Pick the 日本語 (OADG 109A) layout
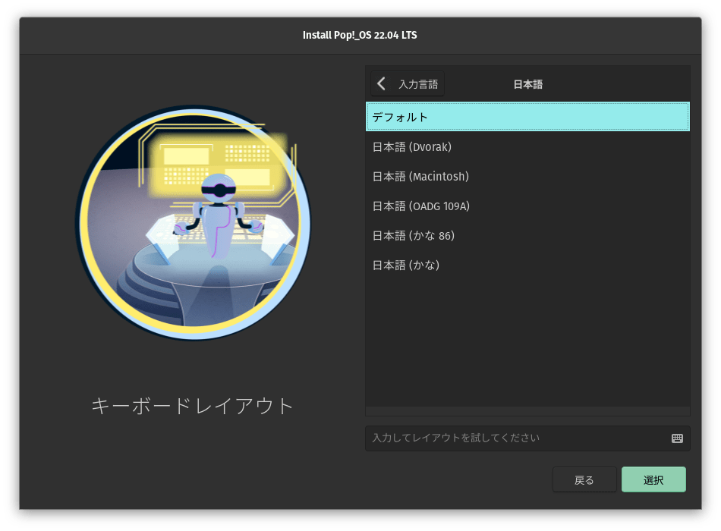Screen dimensions: 721x531 (x=527, y=206)
